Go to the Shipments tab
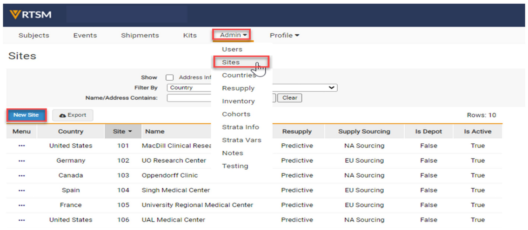 pyautogui.click(x=140, y=35)
